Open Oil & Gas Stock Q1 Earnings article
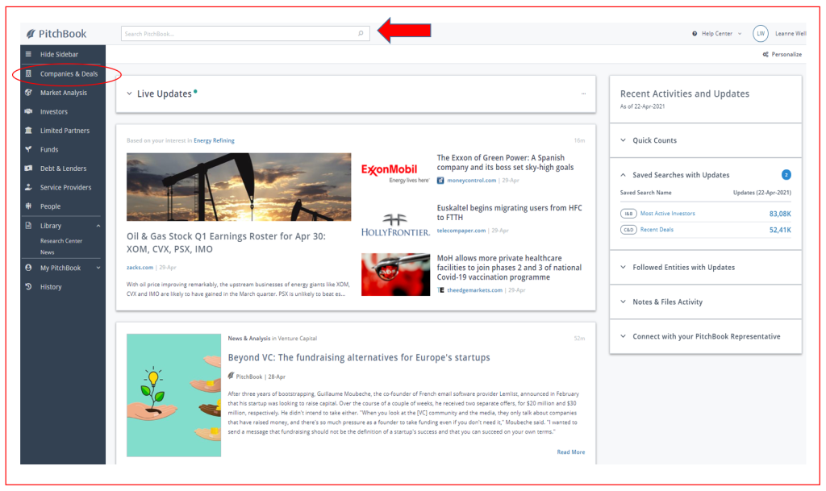826x491 pixels. (226, 243)
